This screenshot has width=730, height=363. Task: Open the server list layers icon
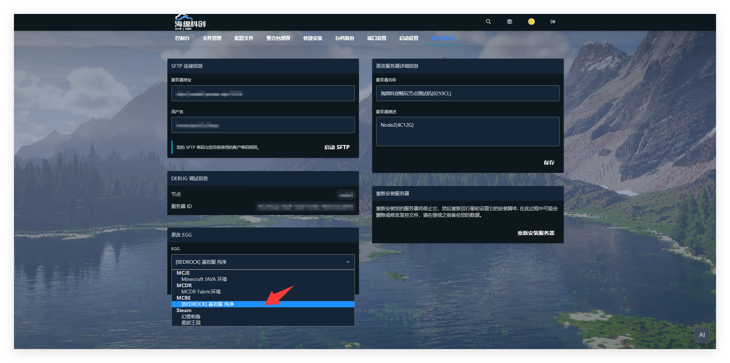click(509, 22)
